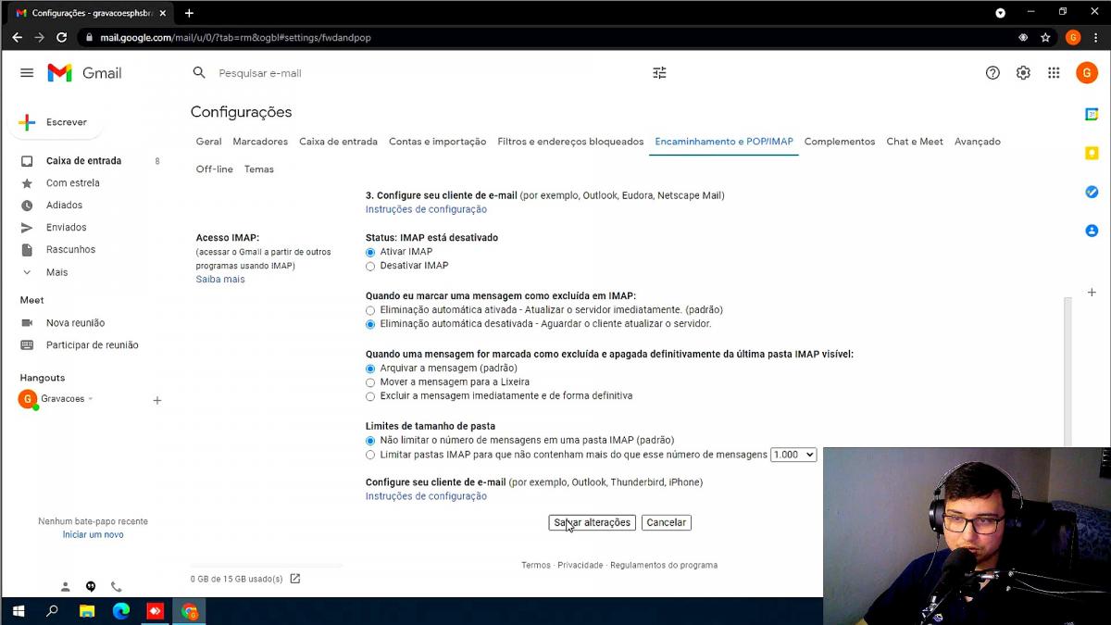Click Nova reunião in Meet section
The width and height of the screenshot is (1111, 625).
click(75, 323)
